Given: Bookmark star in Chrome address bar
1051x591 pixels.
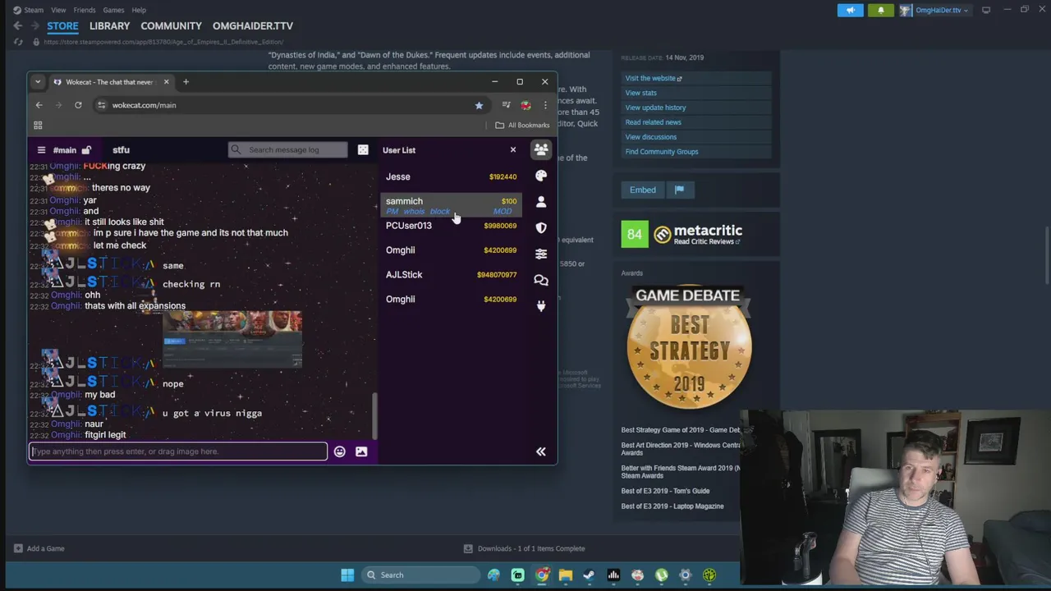Looking at the screenshot, I should pyautogui.click(x=479, y=105).
